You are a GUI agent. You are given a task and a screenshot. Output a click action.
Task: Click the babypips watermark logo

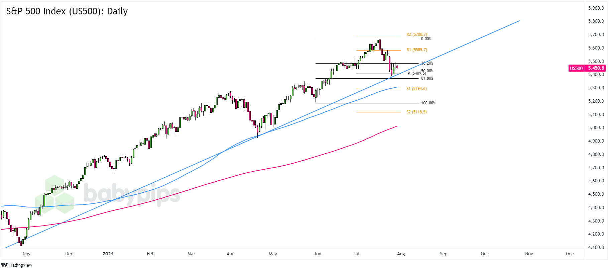(x=112, y=194)
